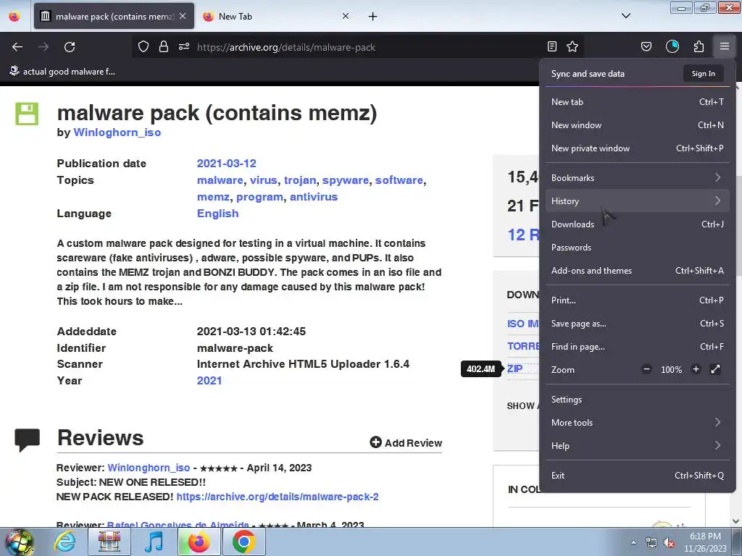The image size is (742, 556).
Task: Open the Extensions puzzle icon
Action: [699, 47]
